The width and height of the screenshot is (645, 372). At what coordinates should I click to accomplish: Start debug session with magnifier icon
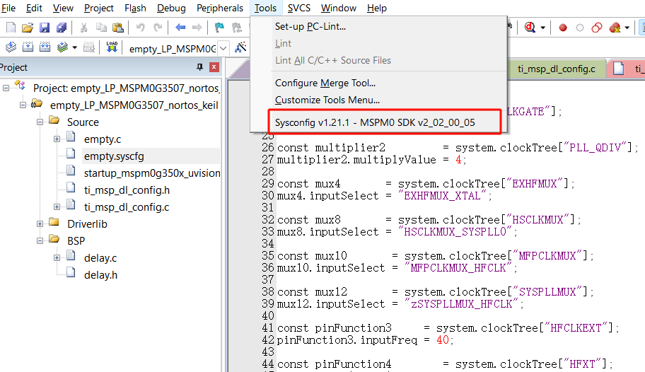coord(530,28)
